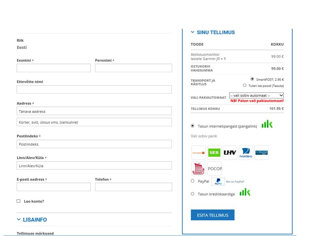
Task: Pick LHV bank for payment
Action: point(230,153)
